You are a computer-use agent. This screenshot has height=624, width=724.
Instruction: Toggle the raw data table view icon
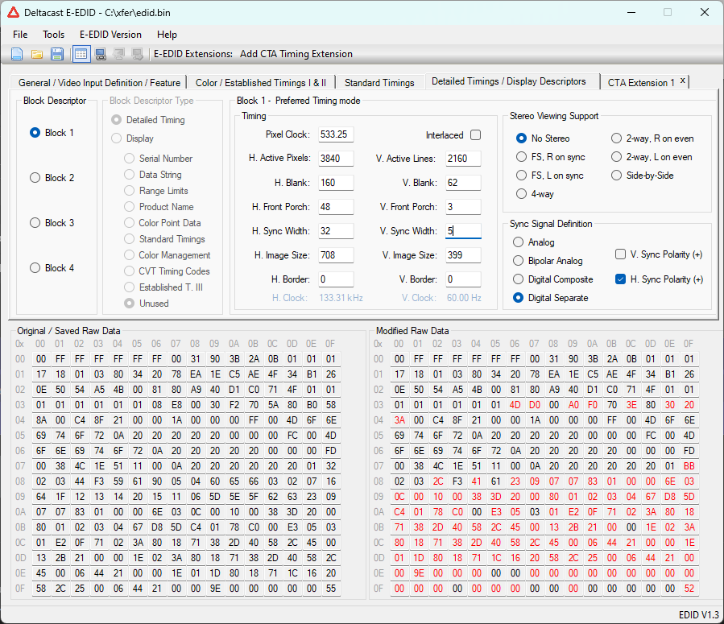pyautogui.click(x=81, y=54)
